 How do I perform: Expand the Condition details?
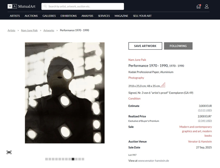(134, 99)
